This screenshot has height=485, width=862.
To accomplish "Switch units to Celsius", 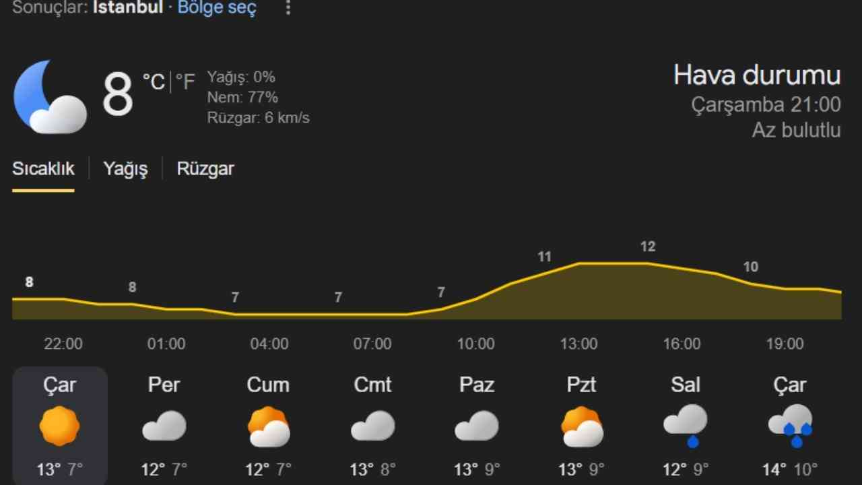I will pyautogui.click(x=154, y=82).
